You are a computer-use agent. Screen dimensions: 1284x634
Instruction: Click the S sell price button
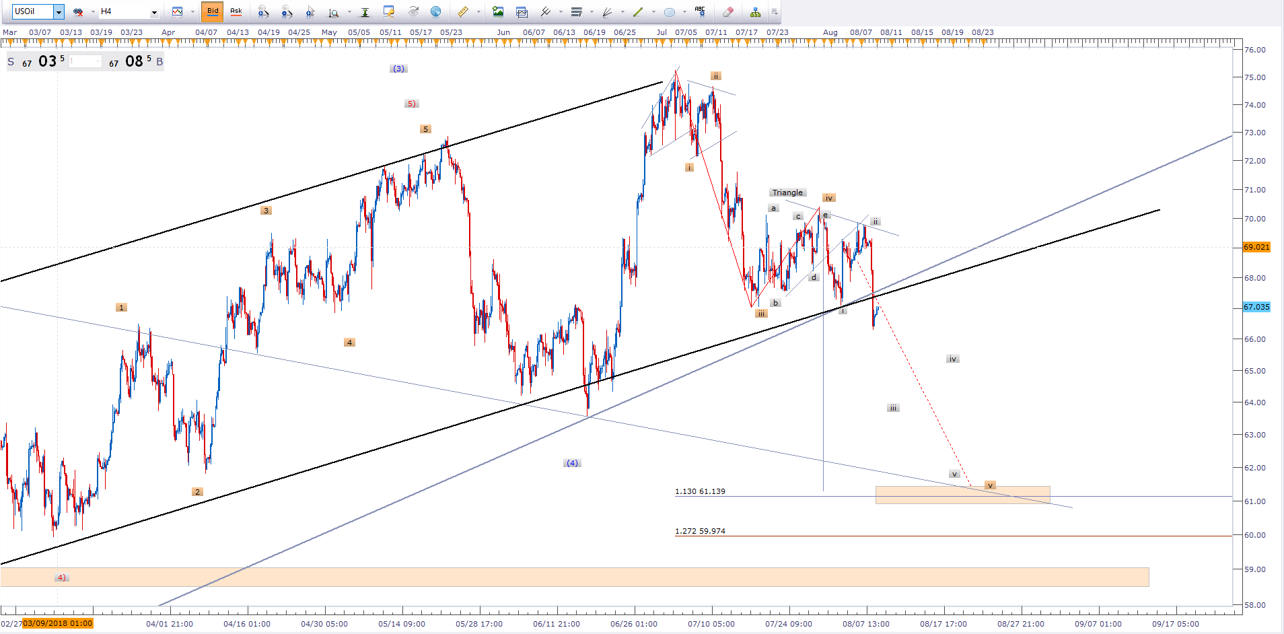(x=11, y=62)
